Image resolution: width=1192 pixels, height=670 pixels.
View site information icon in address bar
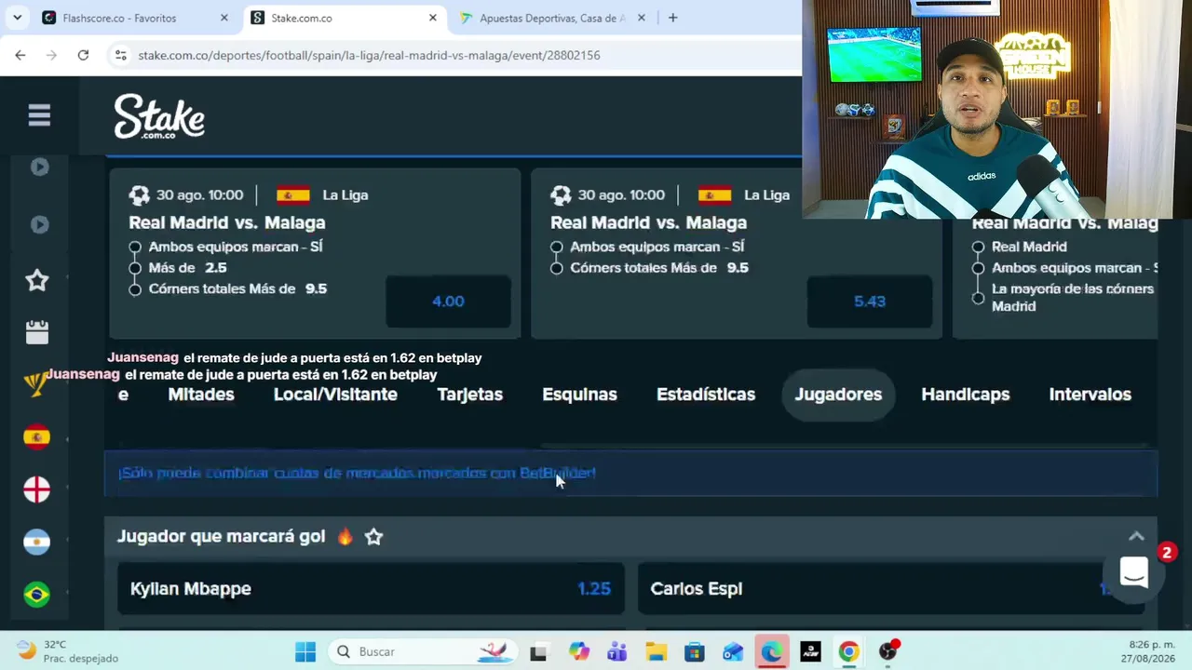120,55
